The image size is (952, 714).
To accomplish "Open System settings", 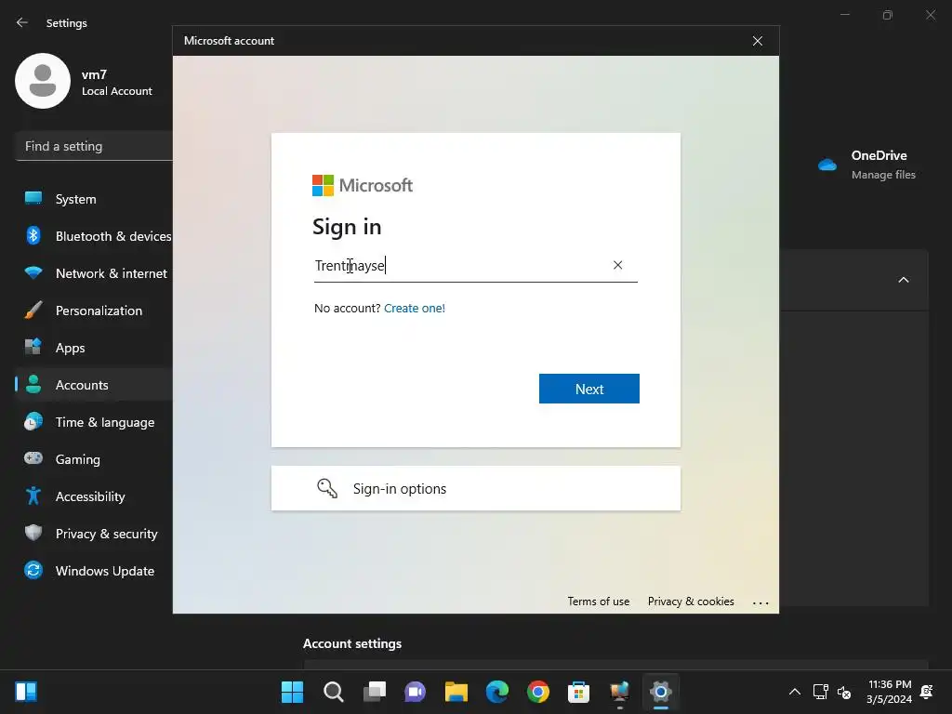I will pyautogui.click(x=94, y=199).
